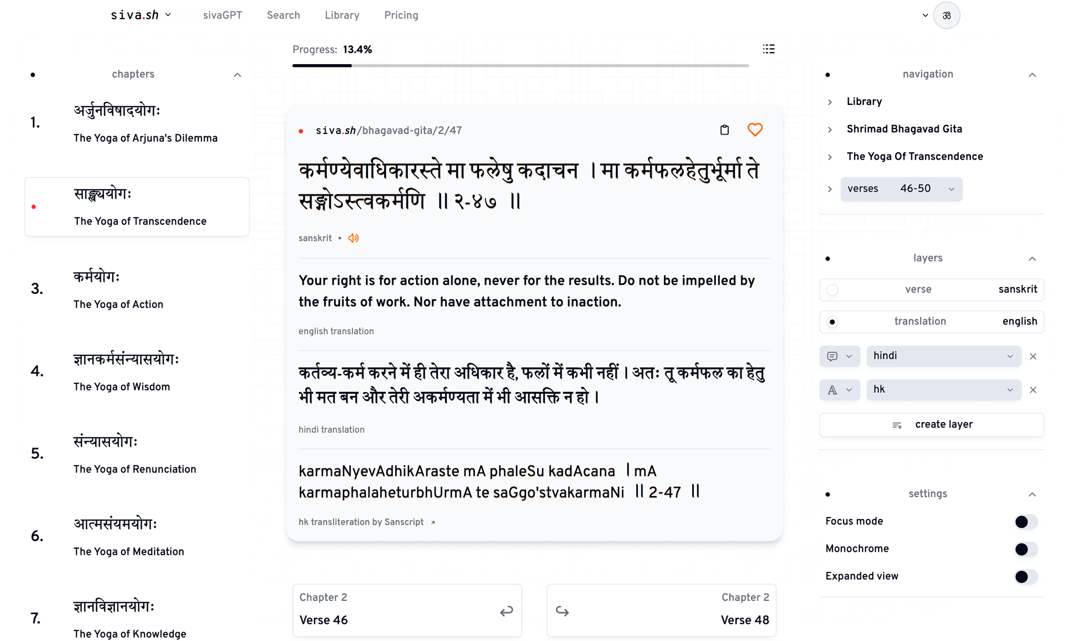Select the verse sanskrit layer radio
The height and width of the screenshot is (641, 1069).
tap(833, 290)
